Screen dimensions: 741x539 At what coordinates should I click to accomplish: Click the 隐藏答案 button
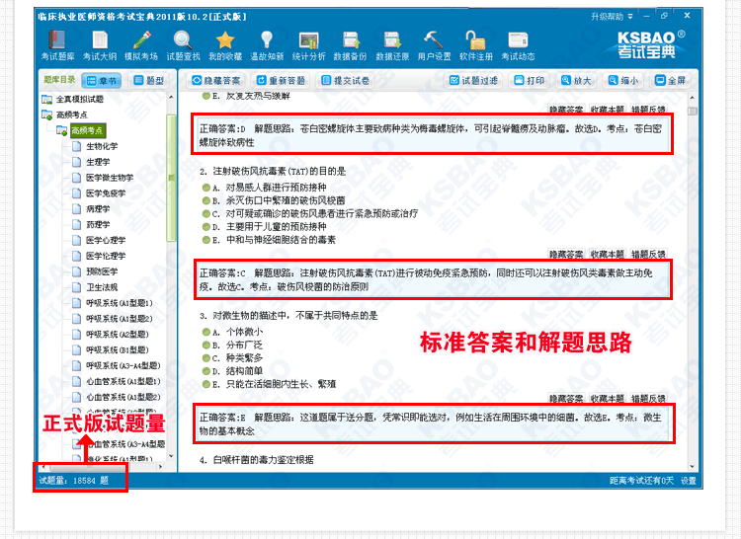(x=216, y=80)
